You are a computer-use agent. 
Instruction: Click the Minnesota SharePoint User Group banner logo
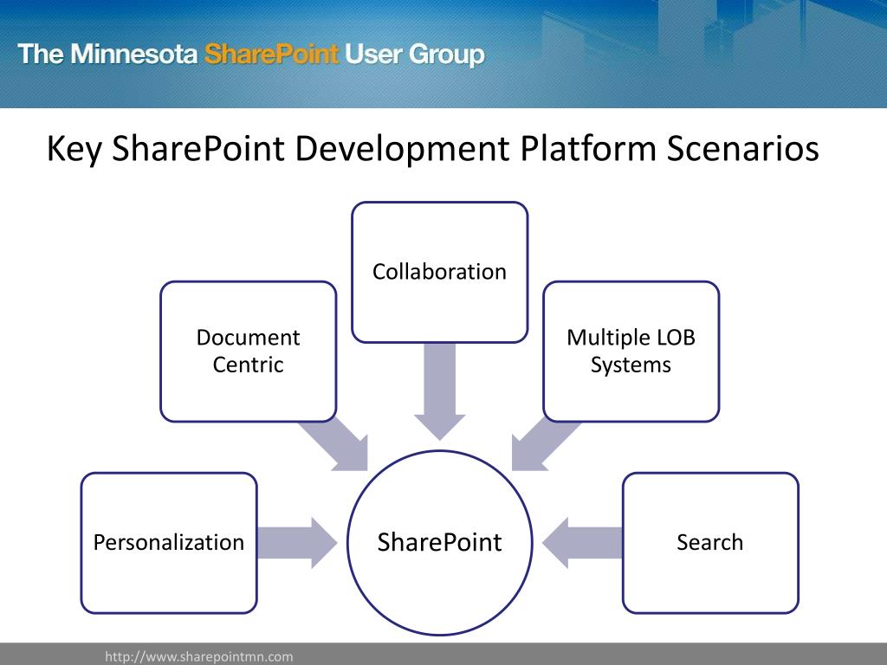pos(251,55)
